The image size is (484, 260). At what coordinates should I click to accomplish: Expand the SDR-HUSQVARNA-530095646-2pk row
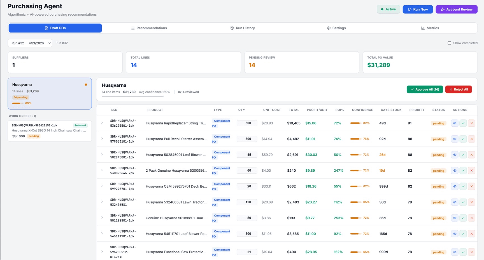tap(102, 170)
